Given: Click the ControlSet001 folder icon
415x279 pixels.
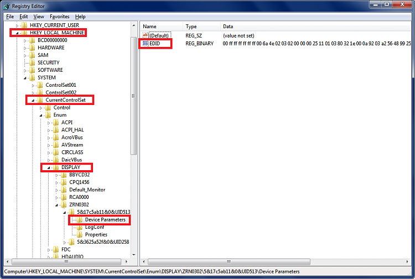Looking at the screenshot, I should 40,85.
